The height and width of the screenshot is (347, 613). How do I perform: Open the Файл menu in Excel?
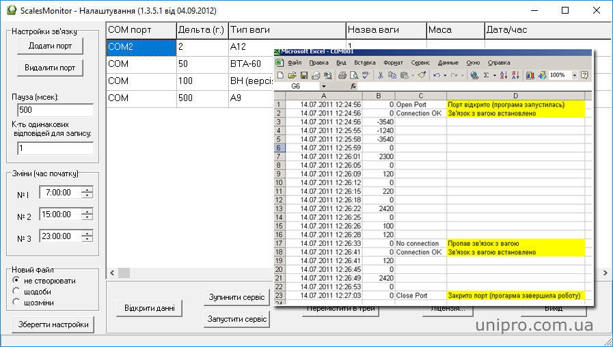click(295, 63)
